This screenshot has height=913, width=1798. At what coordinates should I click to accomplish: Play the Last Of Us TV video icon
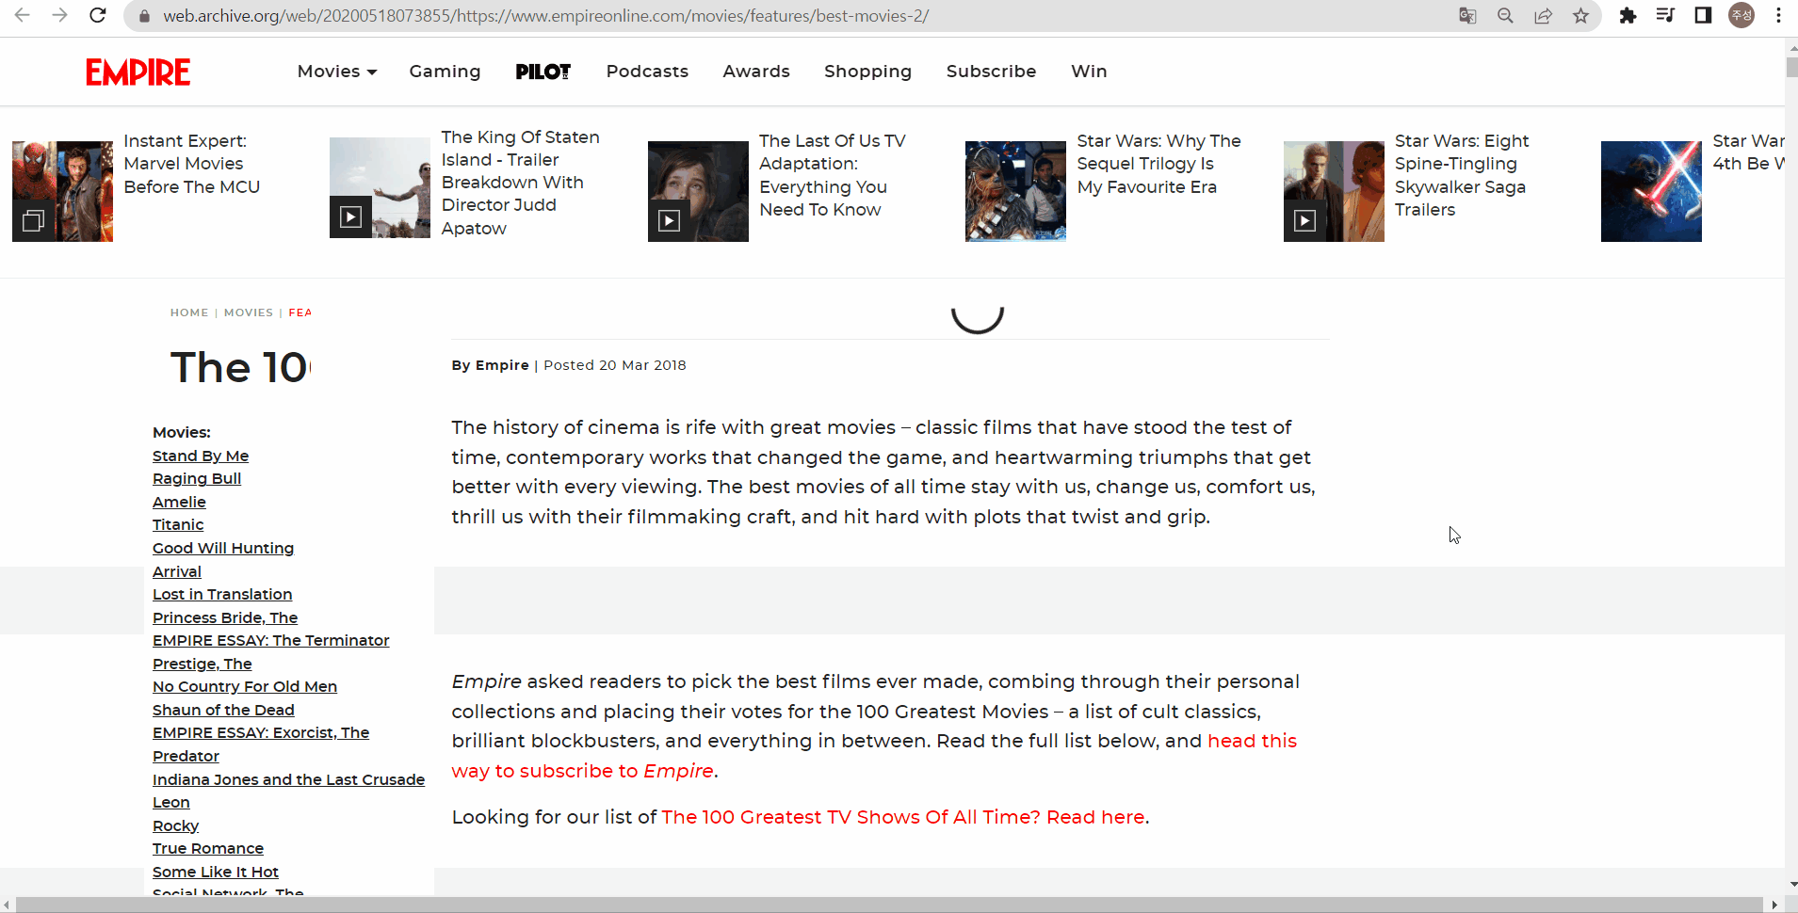coord(669,220)
